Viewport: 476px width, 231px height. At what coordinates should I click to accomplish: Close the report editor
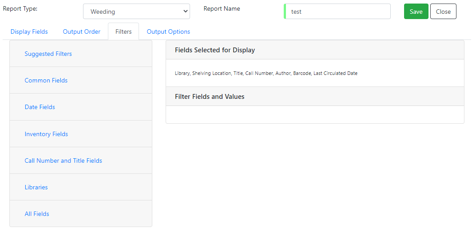click(443, 12)
